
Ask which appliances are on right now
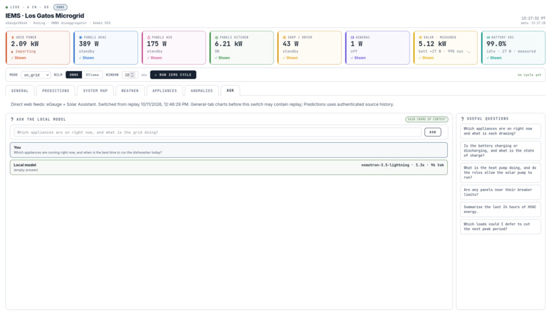coord(500,131)
